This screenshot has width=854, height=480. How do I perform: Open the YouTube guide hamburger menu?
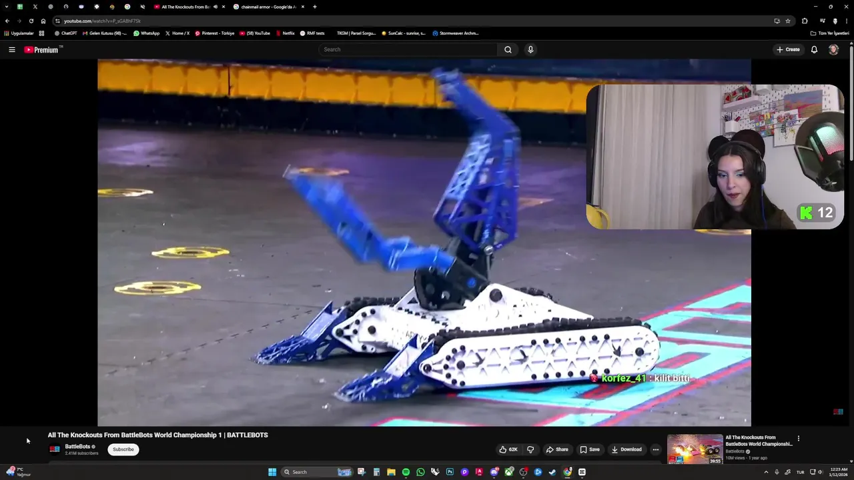coord(11,49)
